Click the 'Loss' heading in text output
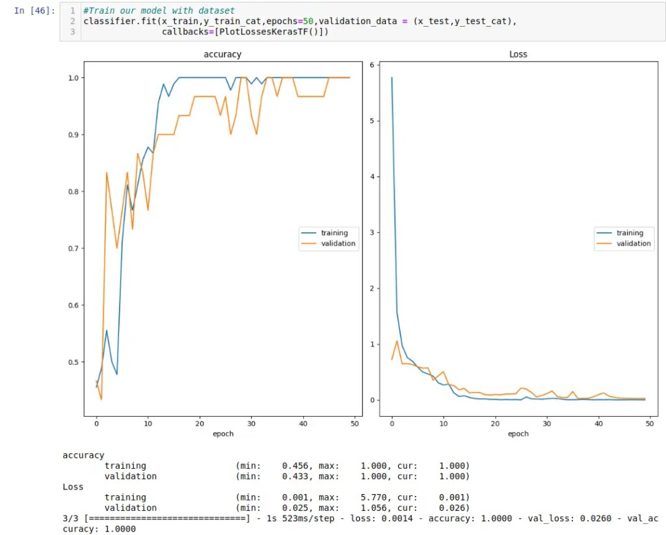 73,487
